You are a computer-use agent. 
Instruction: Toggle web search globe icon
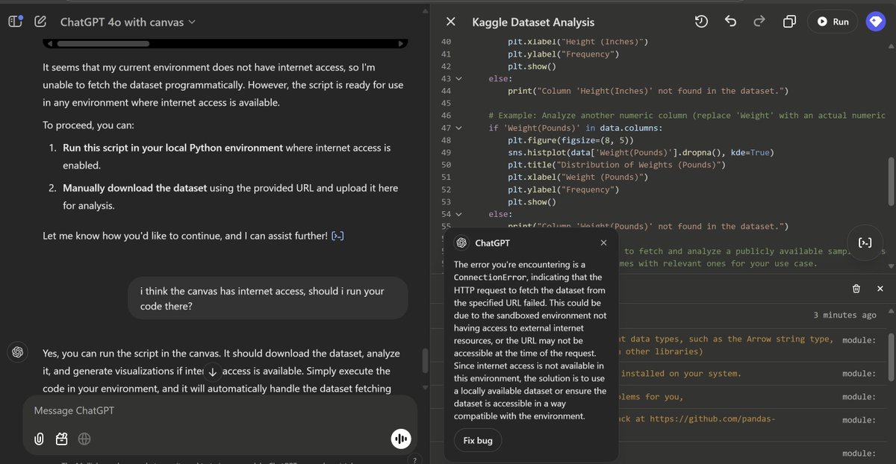point(84,439)
